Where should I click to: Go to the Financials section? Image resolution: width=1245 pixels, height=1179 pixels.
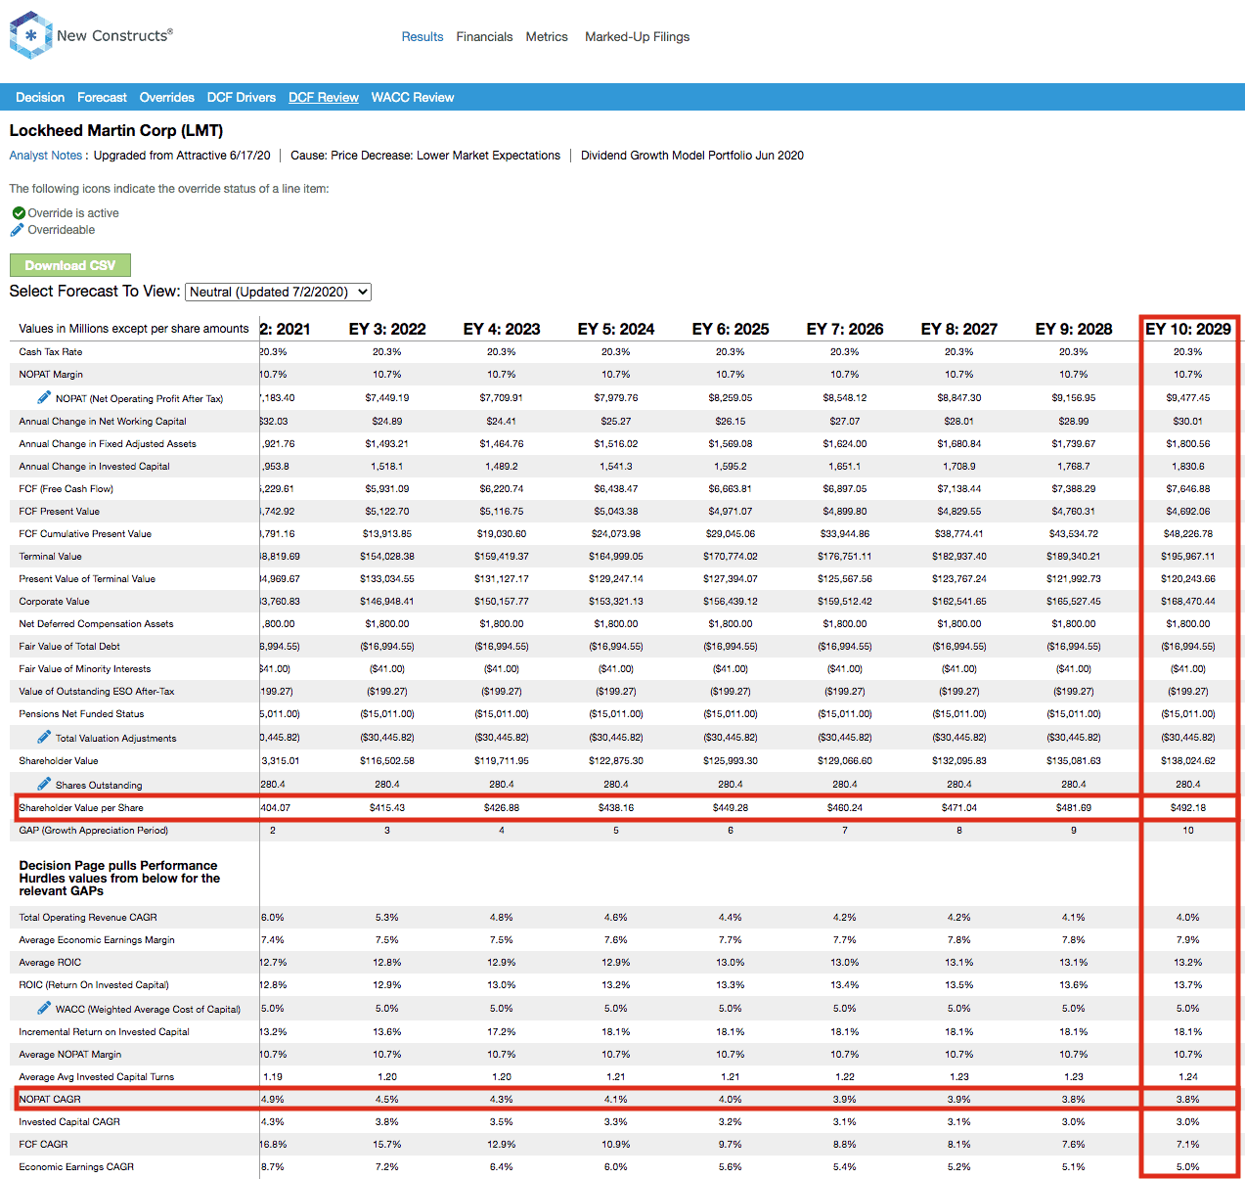coord(484,37)
